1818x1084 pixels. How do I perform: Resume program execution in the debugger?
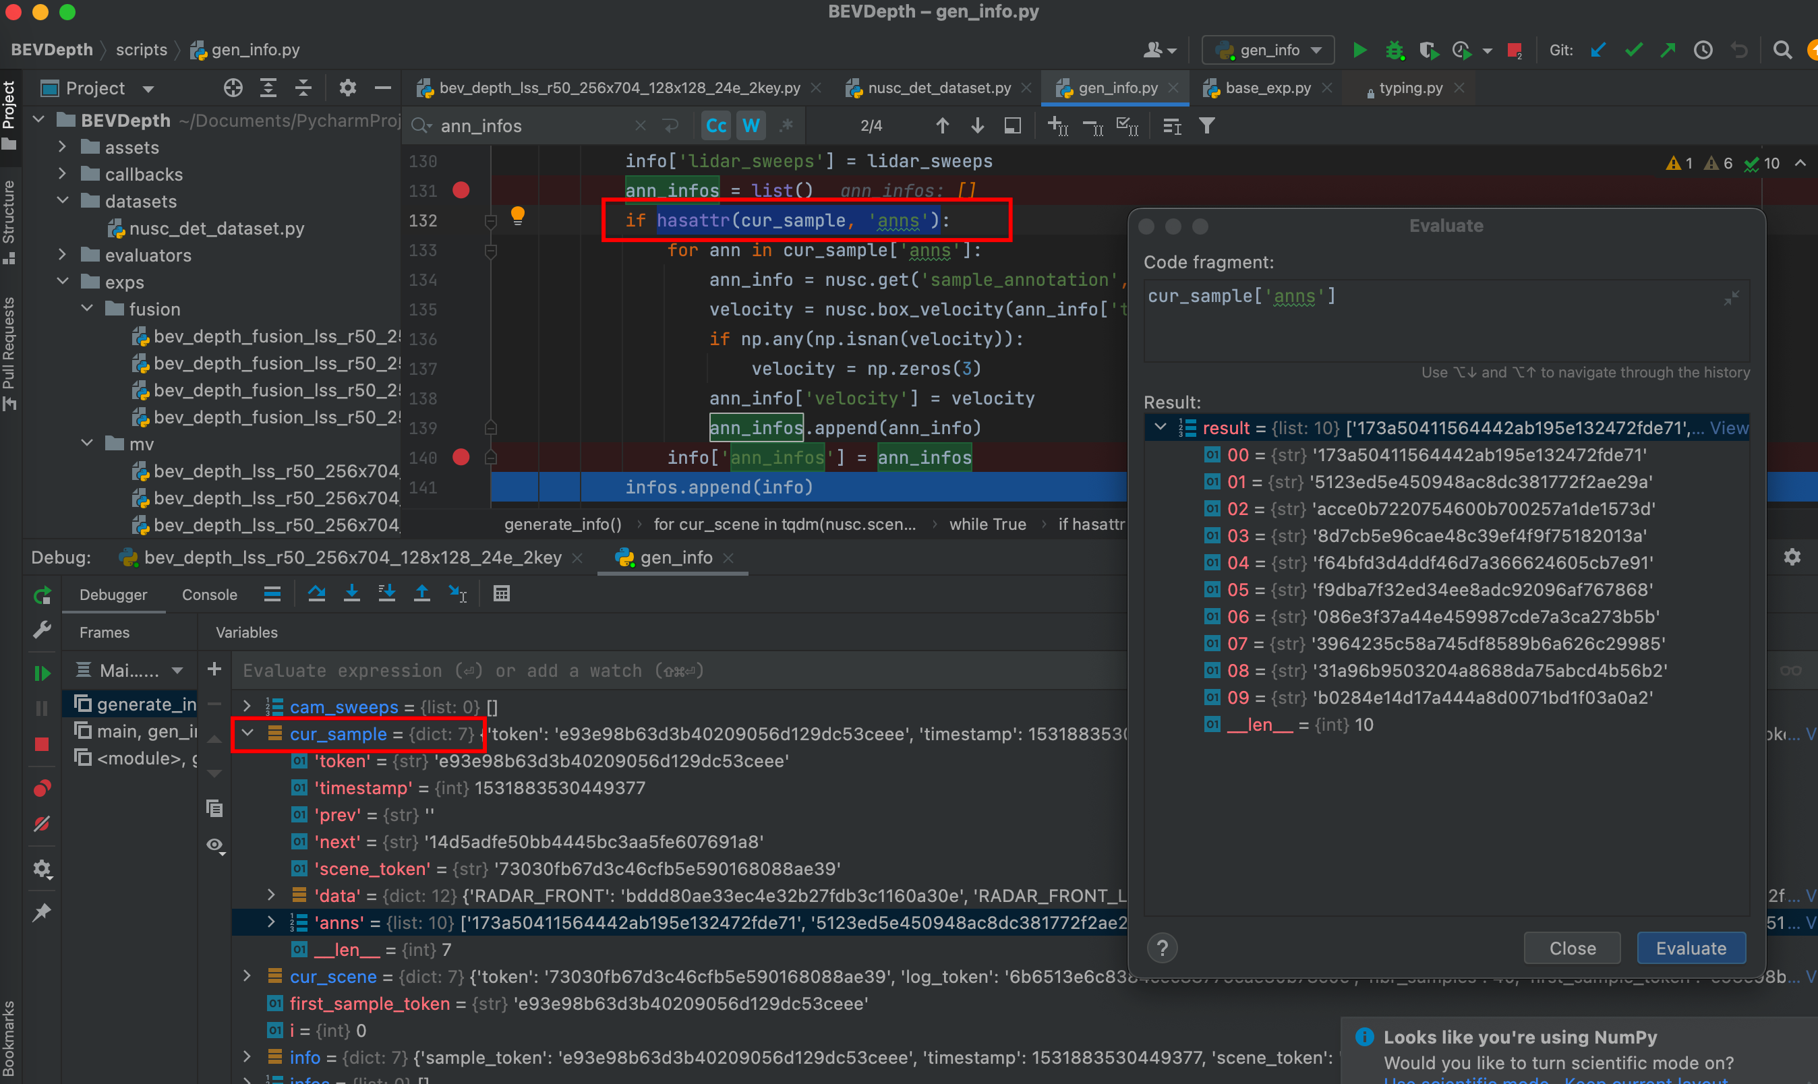[x=42, y=673]
